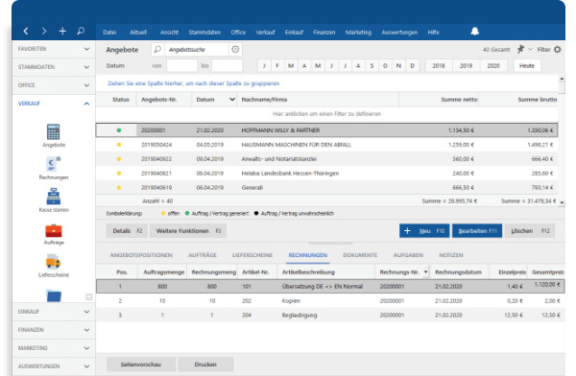Select row HAUSMANN MASCHINEN FÜR DEN ABFALL
The width and height of the screenshot is (576, 376).
pyautogui.click(x=327, y=145)
